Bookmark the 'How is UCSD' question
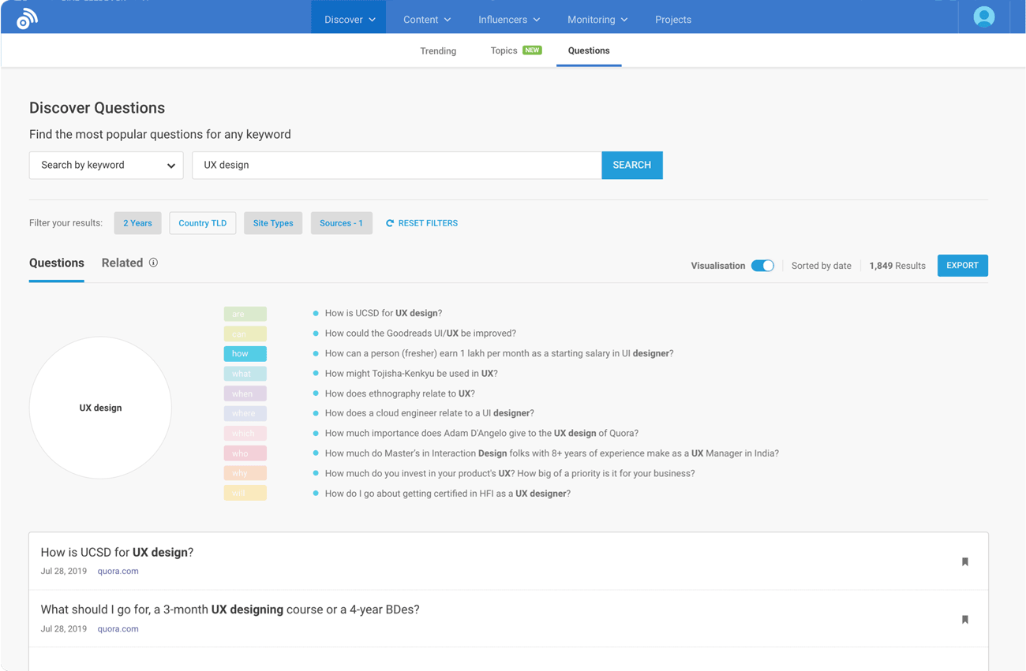1026x671 pixels. pos(964,562)
